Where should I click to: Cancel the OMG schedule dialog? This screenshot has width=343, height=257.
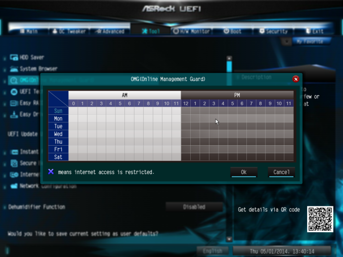(281, 172)
